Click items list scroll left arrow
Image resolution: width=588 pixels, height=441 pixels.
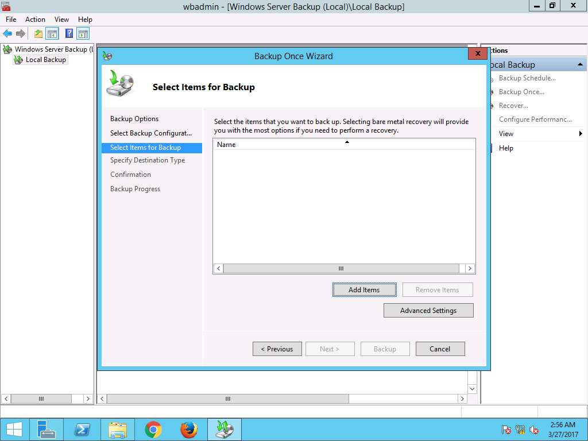tap(218, 269)
